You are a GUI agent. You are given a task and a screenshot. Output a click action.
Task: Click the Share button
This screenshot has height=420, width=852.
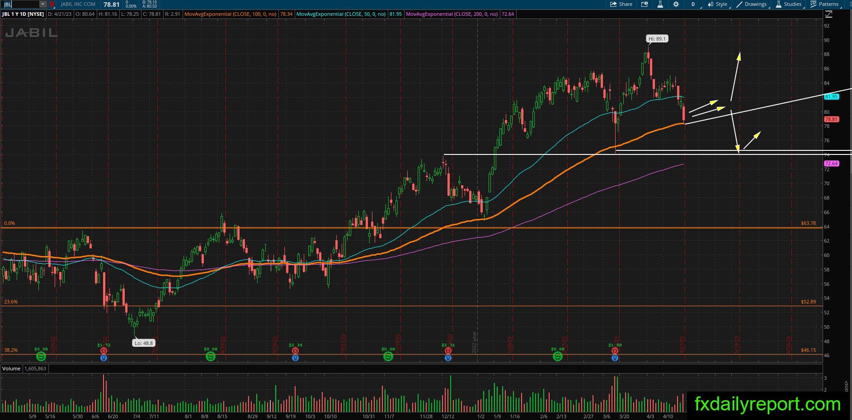(x=621, y=4)
